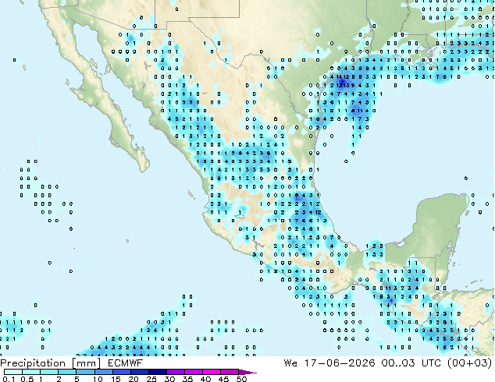495x382 pixels.
Task: Click the 1–2 mm legend swatch
Action: 49,372
